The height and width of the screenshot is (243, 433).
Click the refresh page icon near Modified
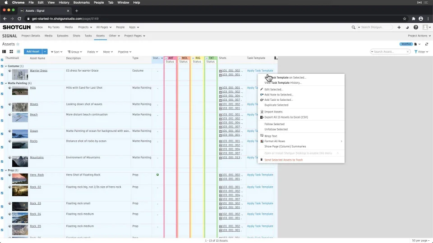click(x=427, y=44)
